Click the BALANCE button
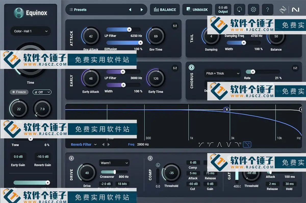The image size is (306, 203). [165, 10]
